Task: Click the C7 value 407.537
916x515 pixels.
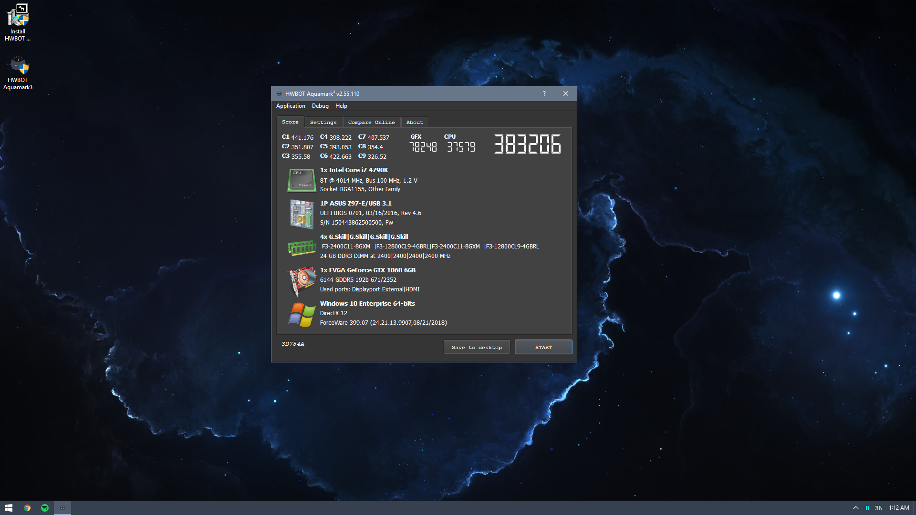Action: tap(378, 137)
